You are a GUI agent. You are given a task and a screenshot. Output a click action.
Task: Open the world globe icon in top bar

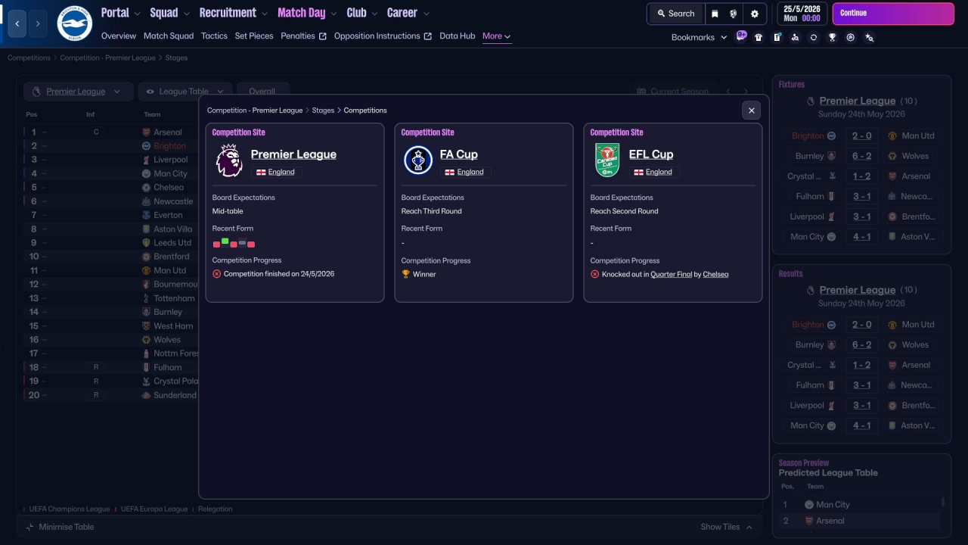click(734, 14)
